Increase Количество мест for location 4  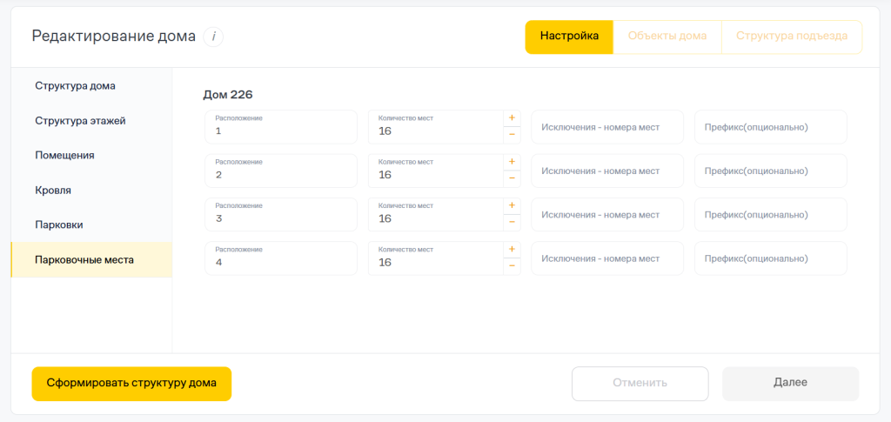512,250
